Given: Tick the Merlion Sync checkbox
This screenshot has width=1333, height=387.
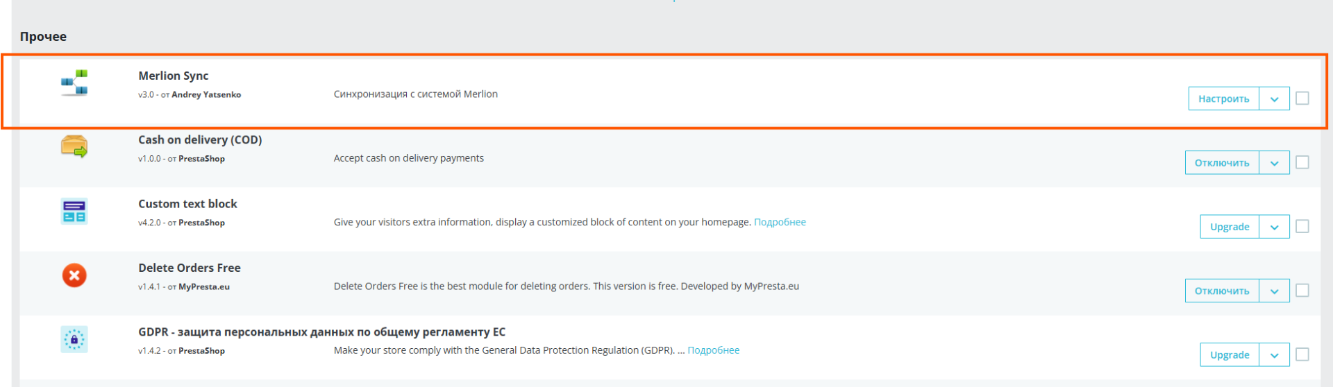Looking at the screenshot, I should point(1302,98).
